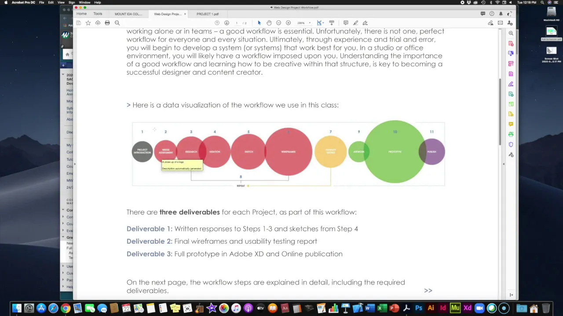
Task: Enable scrolling mode page display icon
Action: tap(332, 23)
